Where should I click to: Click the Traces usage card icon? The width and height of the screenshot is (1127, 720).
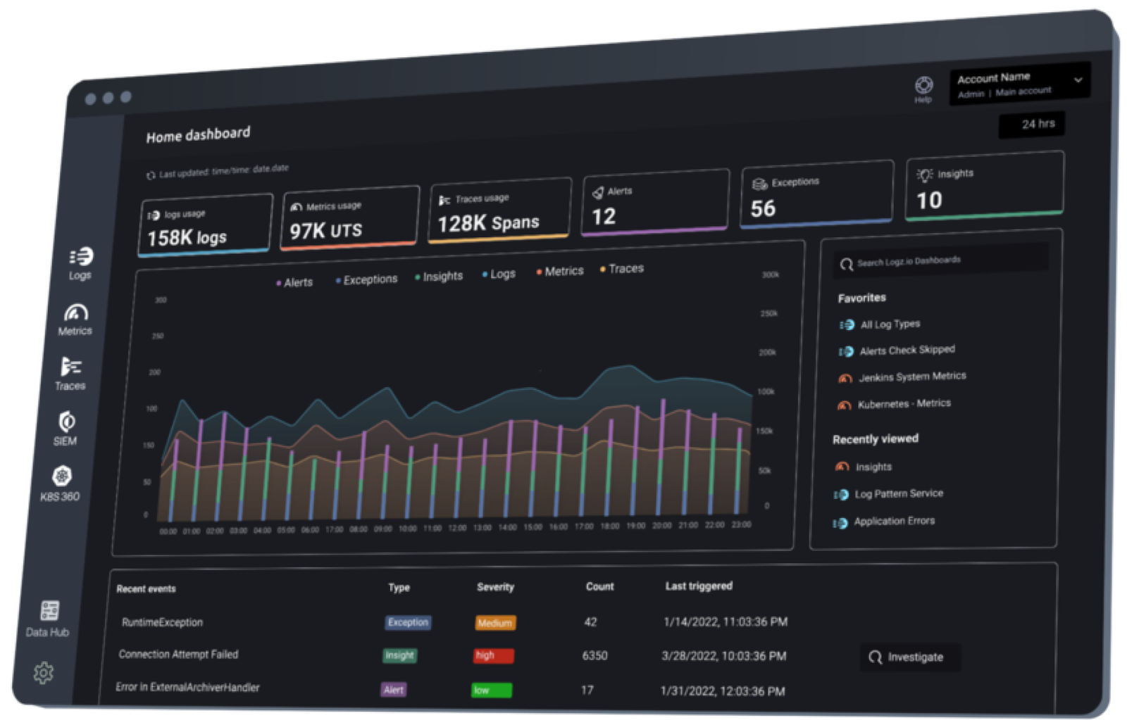coord(444,201)
